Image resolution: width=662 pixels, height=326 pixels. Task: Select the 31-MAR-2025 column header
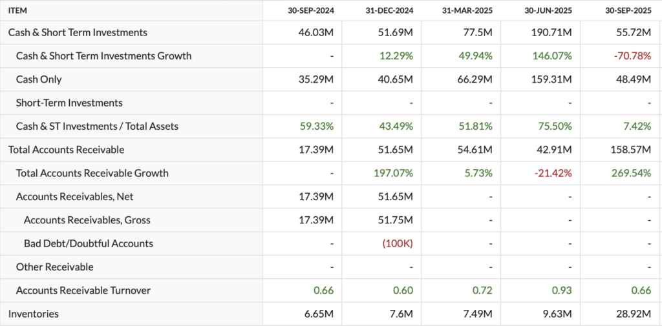click(469, 11)
